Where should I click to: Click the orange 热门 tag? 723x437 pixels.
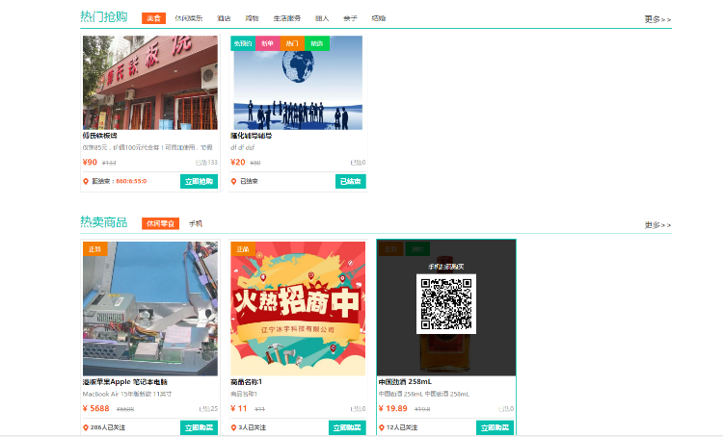[x=292, y=43]
